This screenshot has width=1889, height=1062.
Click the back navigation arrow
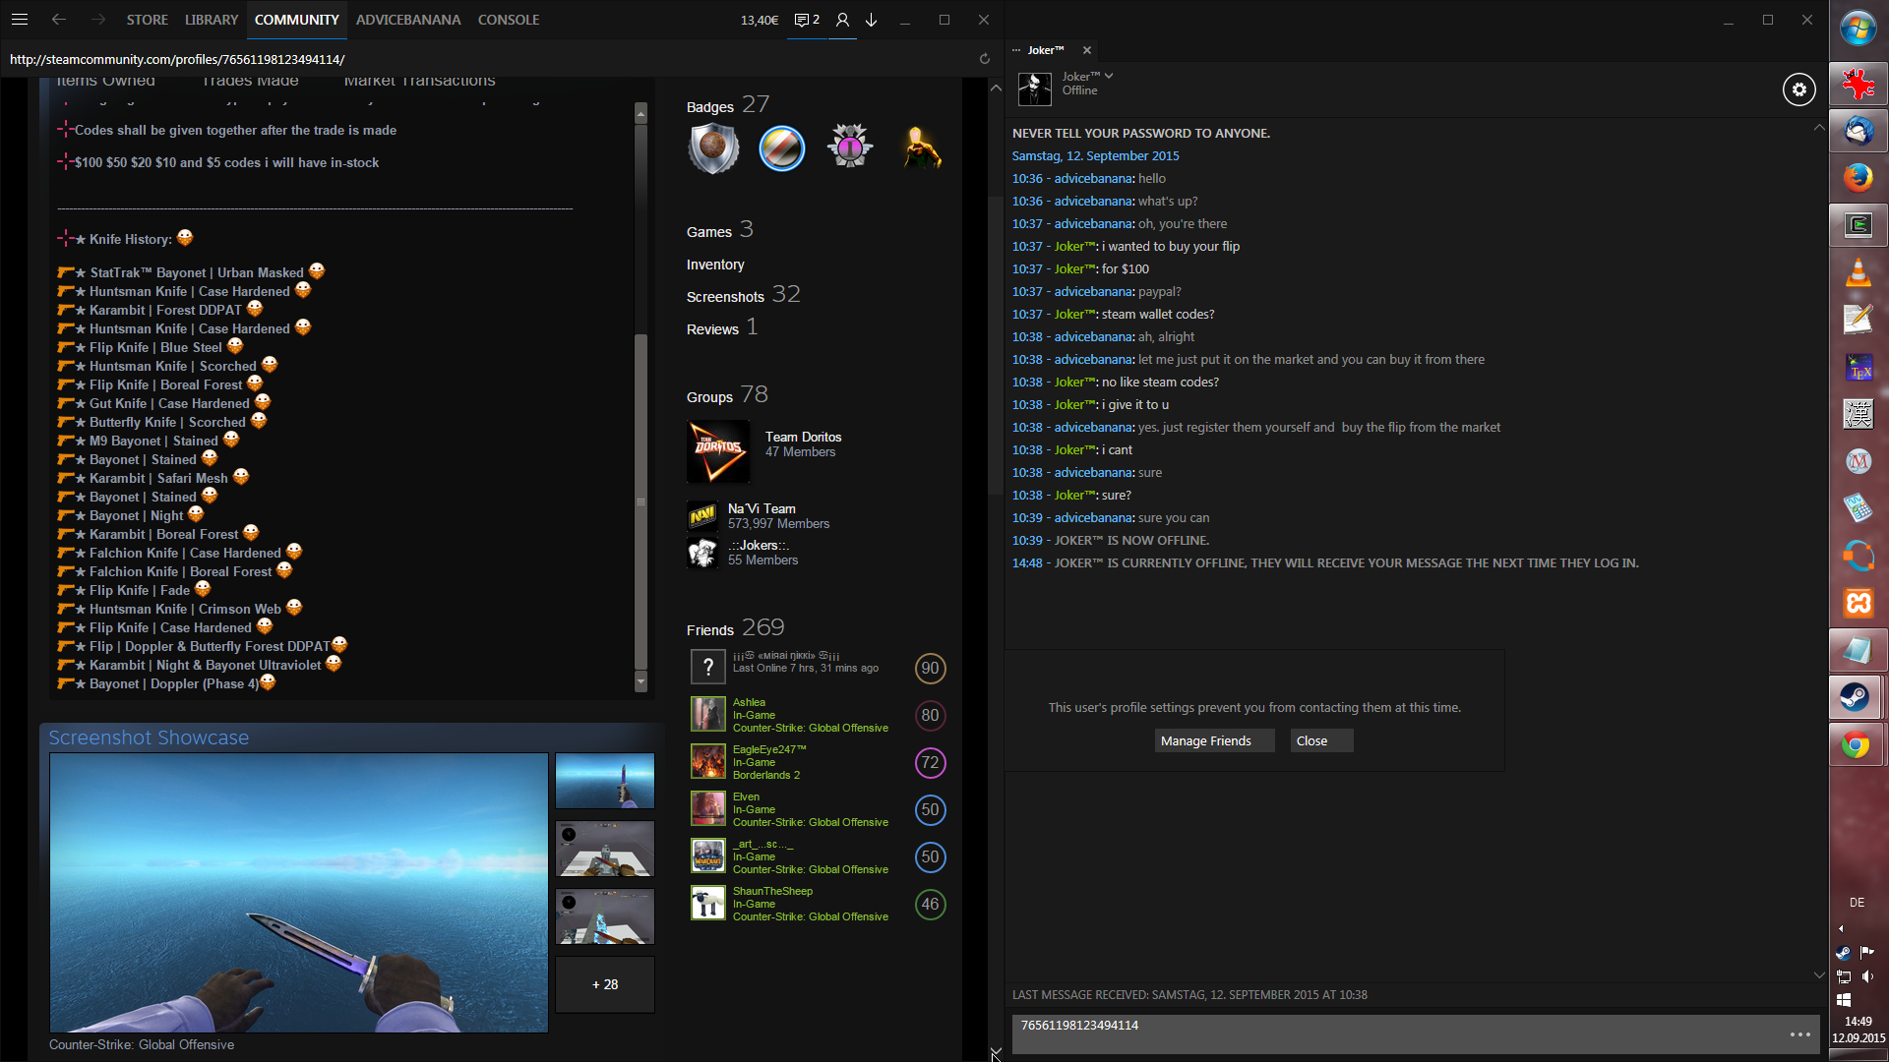(x=59, y=20)
